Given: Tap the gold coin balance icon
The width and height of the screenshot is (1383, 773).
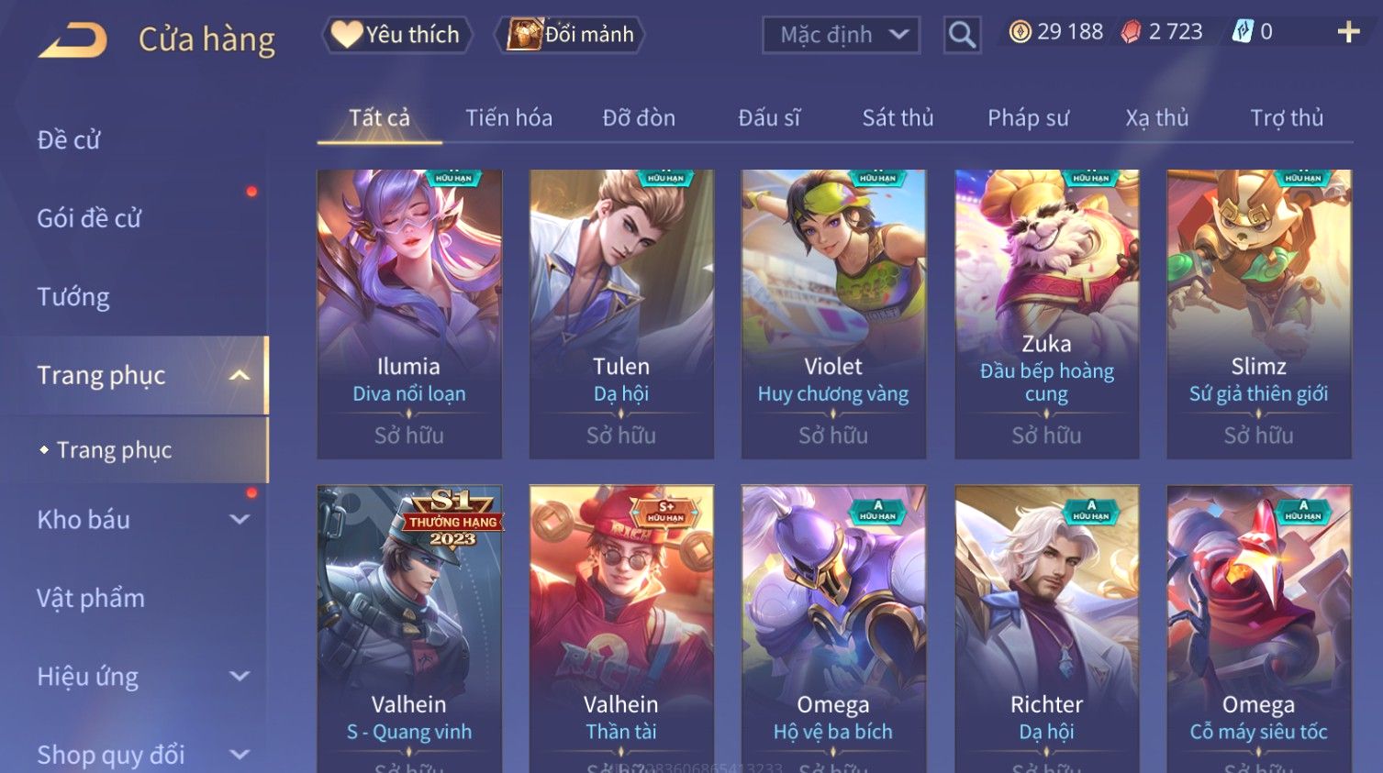Looking at the screenshot, I should (x=1020, y=32).
